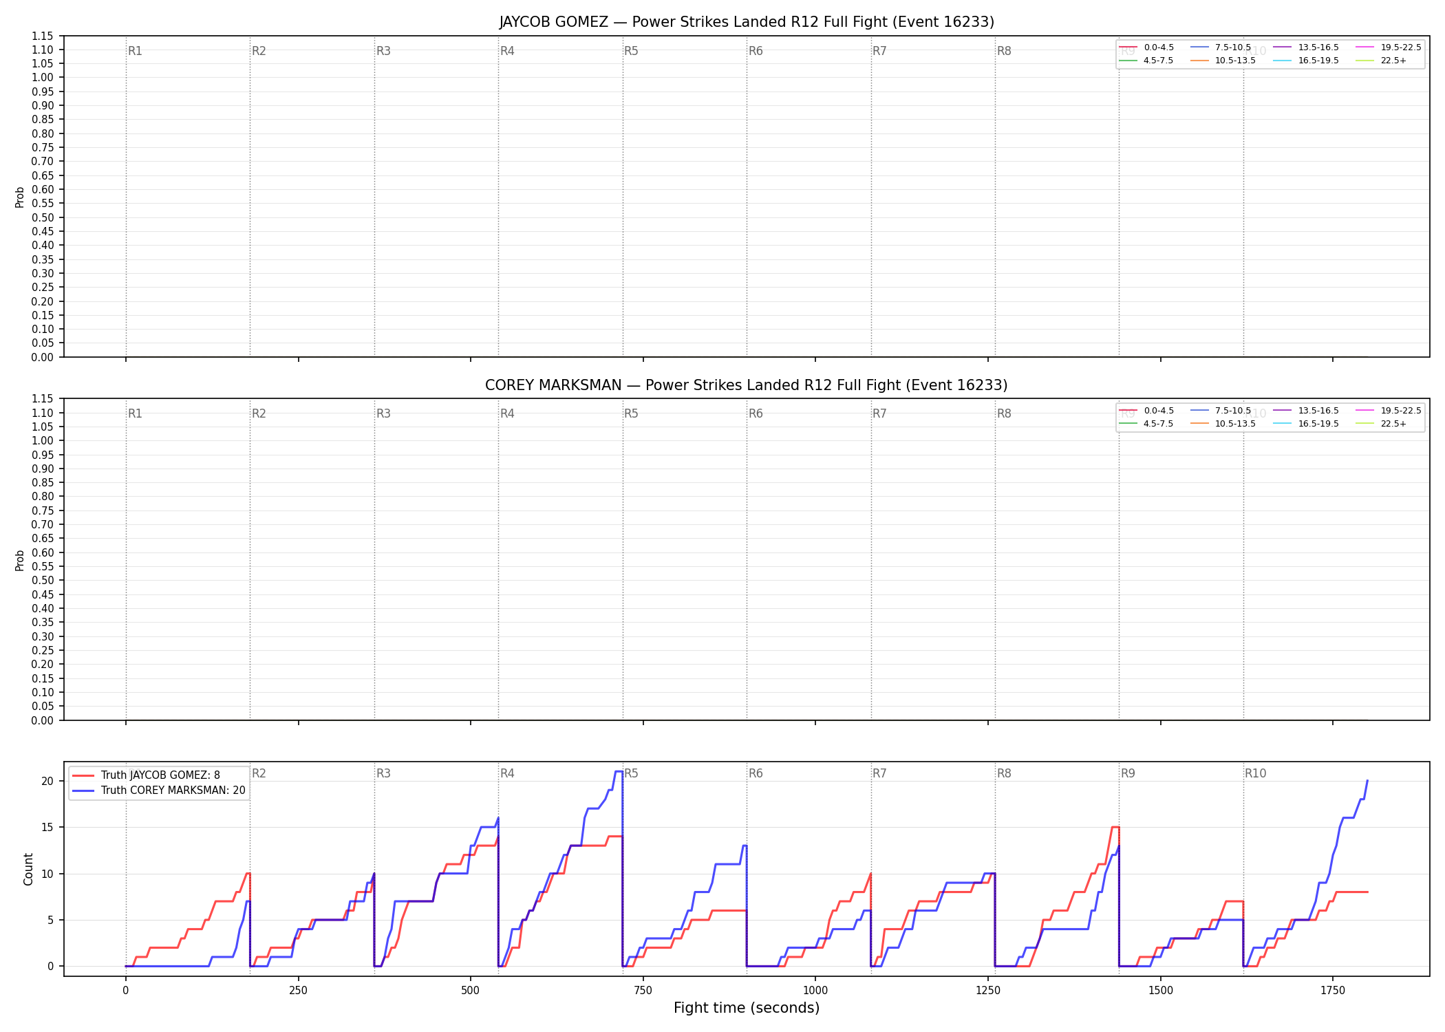This screenshot has height=1032, width=1445.
Task: Click the '1500' x-axis tick label
Action: click(x=1161, y=991)
